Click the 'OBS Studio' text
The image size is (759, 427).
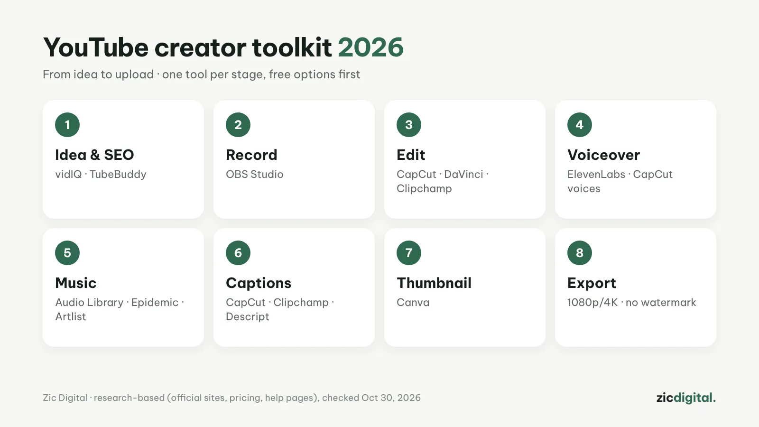click(255, 174)
